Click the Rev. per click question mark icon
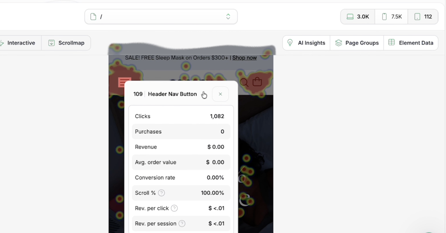 pos(174,208)
